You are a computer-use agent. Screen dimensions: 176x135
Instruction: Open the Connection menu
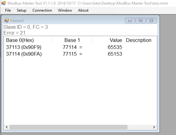[x=42, y=10]
